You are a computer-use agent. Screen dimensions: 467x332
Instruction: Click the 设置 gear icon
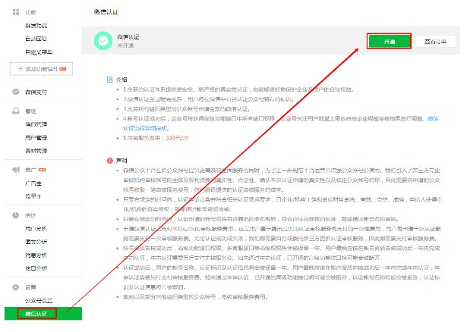pyautogui.click(x=16, y=287)
